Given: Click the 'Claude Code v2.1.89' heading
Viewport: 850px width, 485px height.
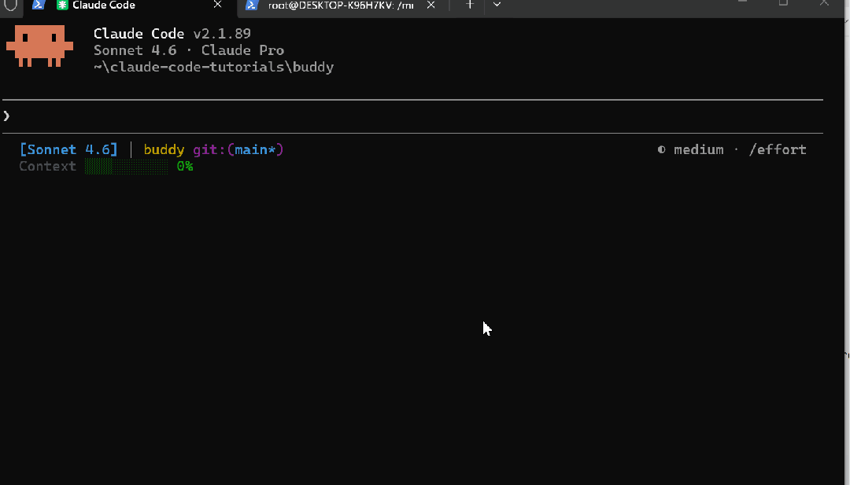Looking at the screenshot, I should pyautogui.click(x=172, y=34).
